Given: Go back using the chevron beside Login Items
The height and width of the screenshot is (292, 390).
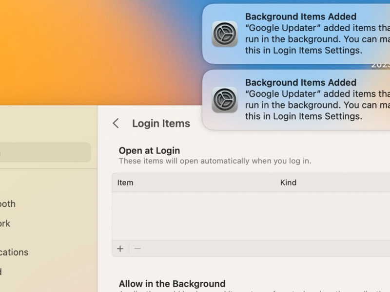Looking at the screenshot, I should pyautogui.click(x=116, y=124).
